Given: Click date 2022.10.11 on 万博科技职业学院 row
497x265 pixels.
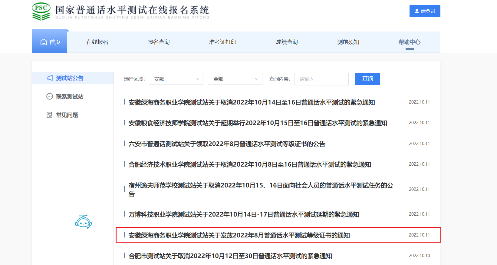Looking at the screenshot, I should pos(420,214).
